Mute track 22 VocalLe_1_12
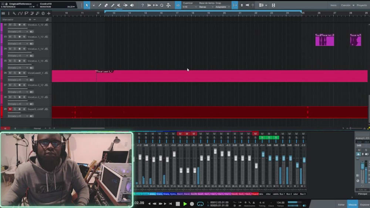 click(x=10, y=25)
